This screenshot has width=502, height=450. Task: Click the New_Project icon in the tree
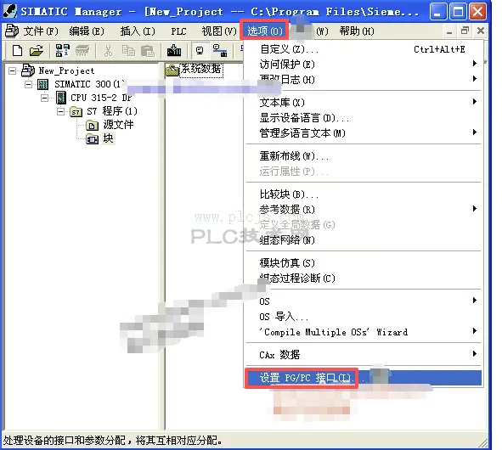tap(28, 70)
